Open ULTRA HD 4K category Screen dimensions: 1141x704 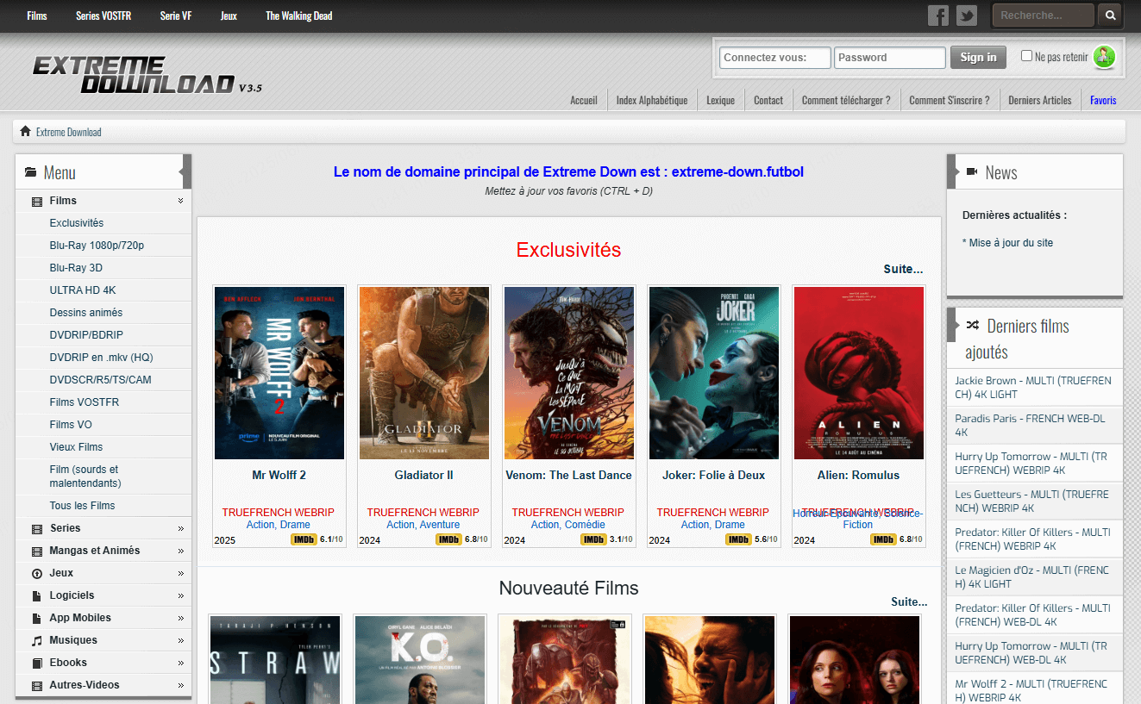tap(83, 290)
